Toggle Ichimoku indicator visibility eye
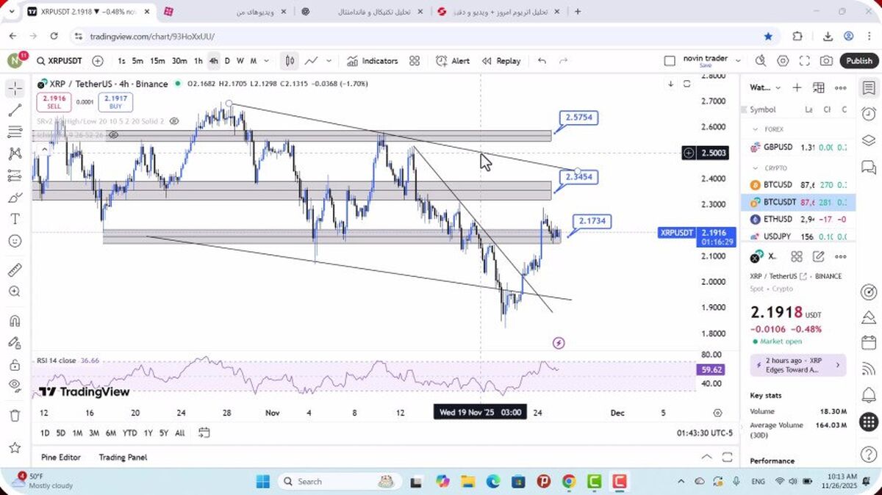The width and height of the screenshot is (882, 495). click(113, 135)
